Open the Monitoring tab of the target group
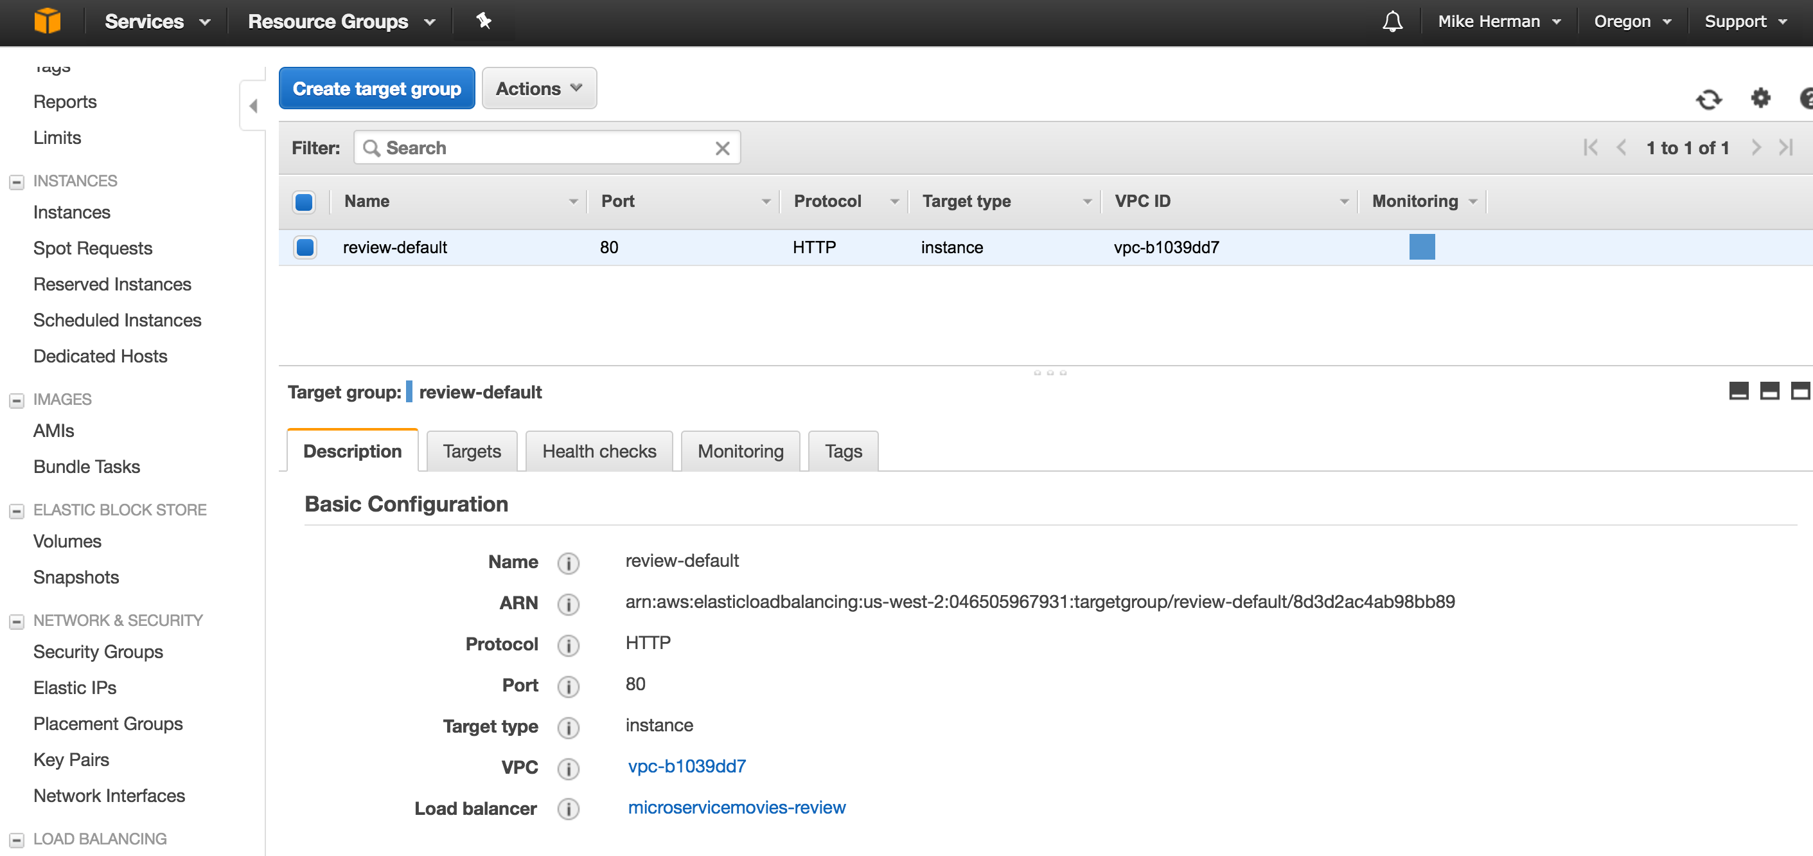The height and width of the screenshot is (856, 1813). click(739, 450)
